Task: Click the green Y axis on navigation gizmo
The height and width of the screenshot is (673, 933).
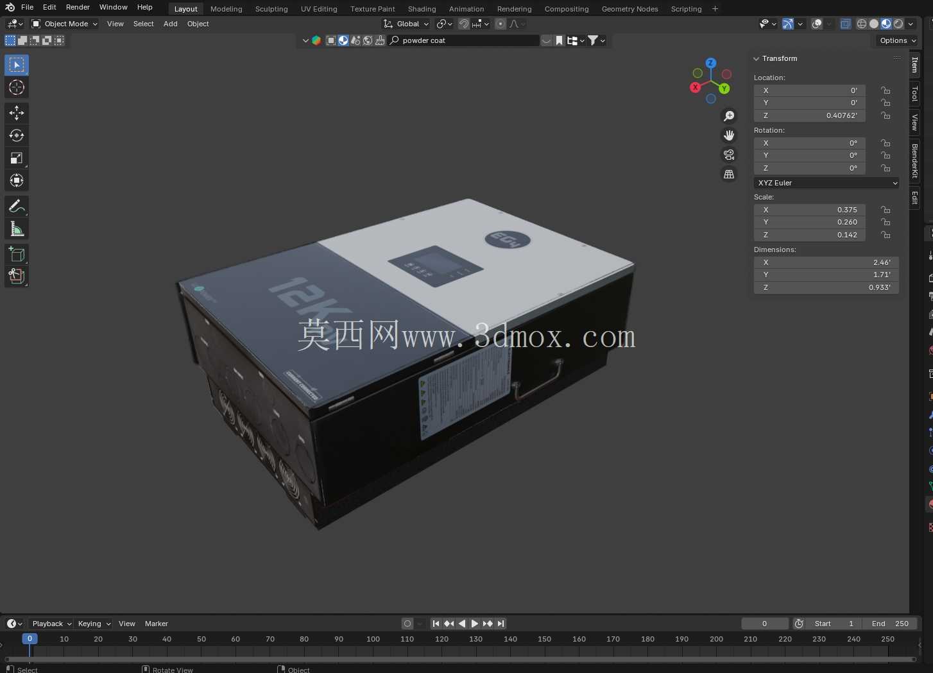Action: coord(724,89)
